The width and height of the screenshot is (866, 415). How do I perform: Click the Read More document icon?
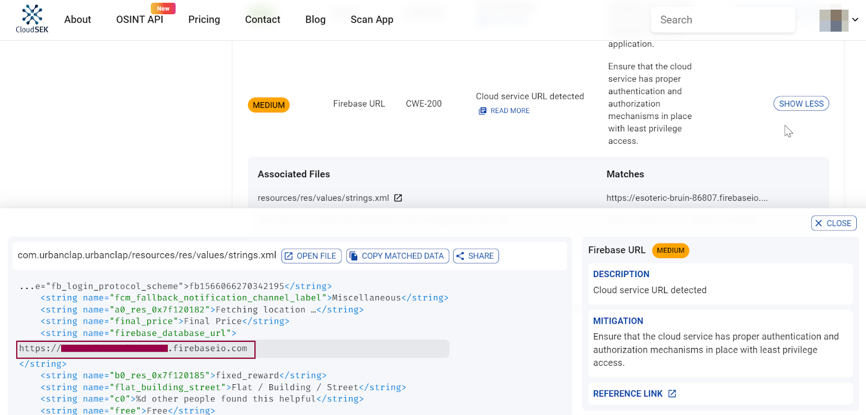point(482,111)
